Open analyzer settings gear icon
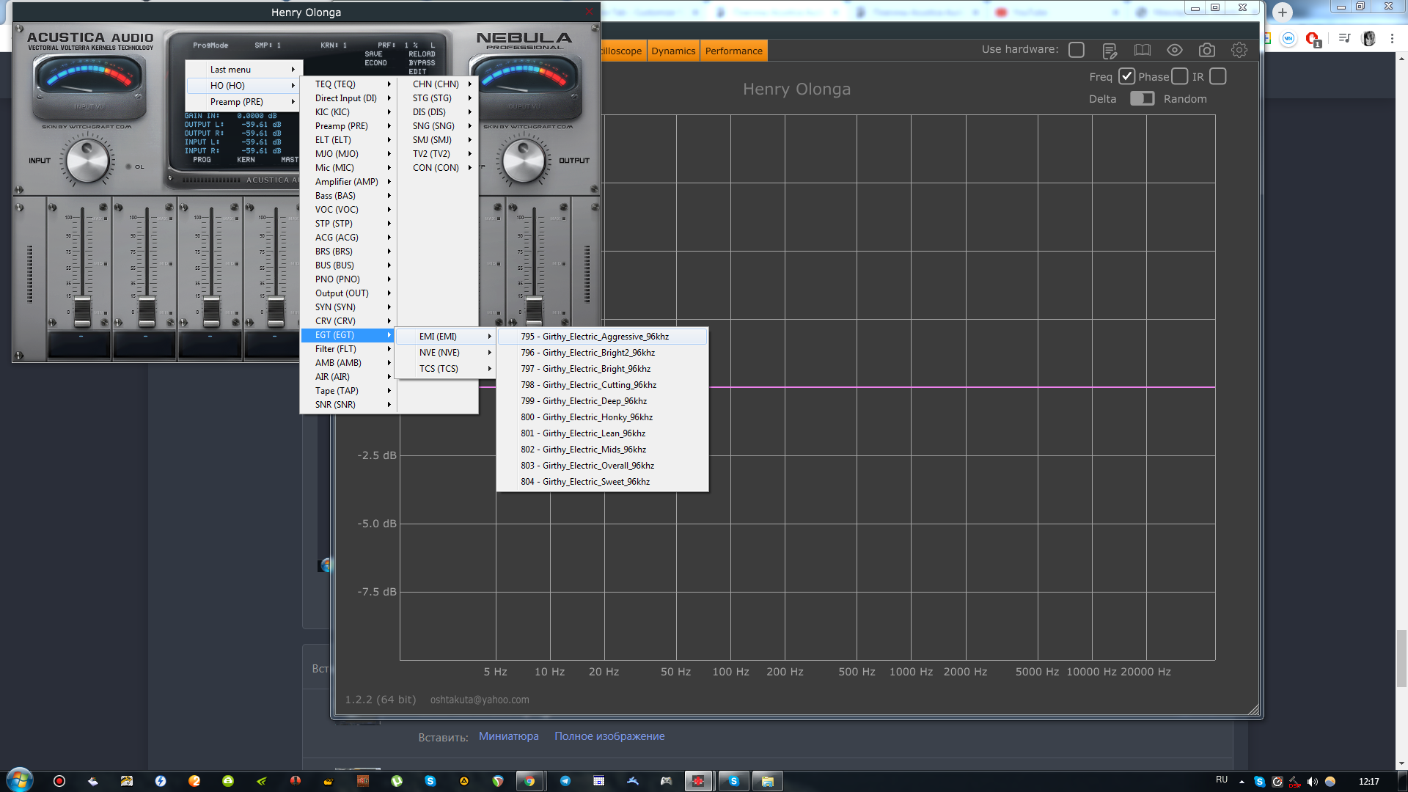Image resolution: width=1408 pixels, height=792 pixels. pyautogui.click(x=1239, y=50)
